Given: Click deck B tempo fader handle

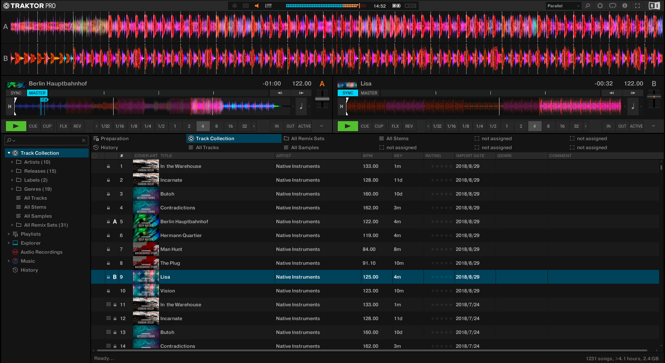Looking at the screenshot, I should click(x=654, y=97).
